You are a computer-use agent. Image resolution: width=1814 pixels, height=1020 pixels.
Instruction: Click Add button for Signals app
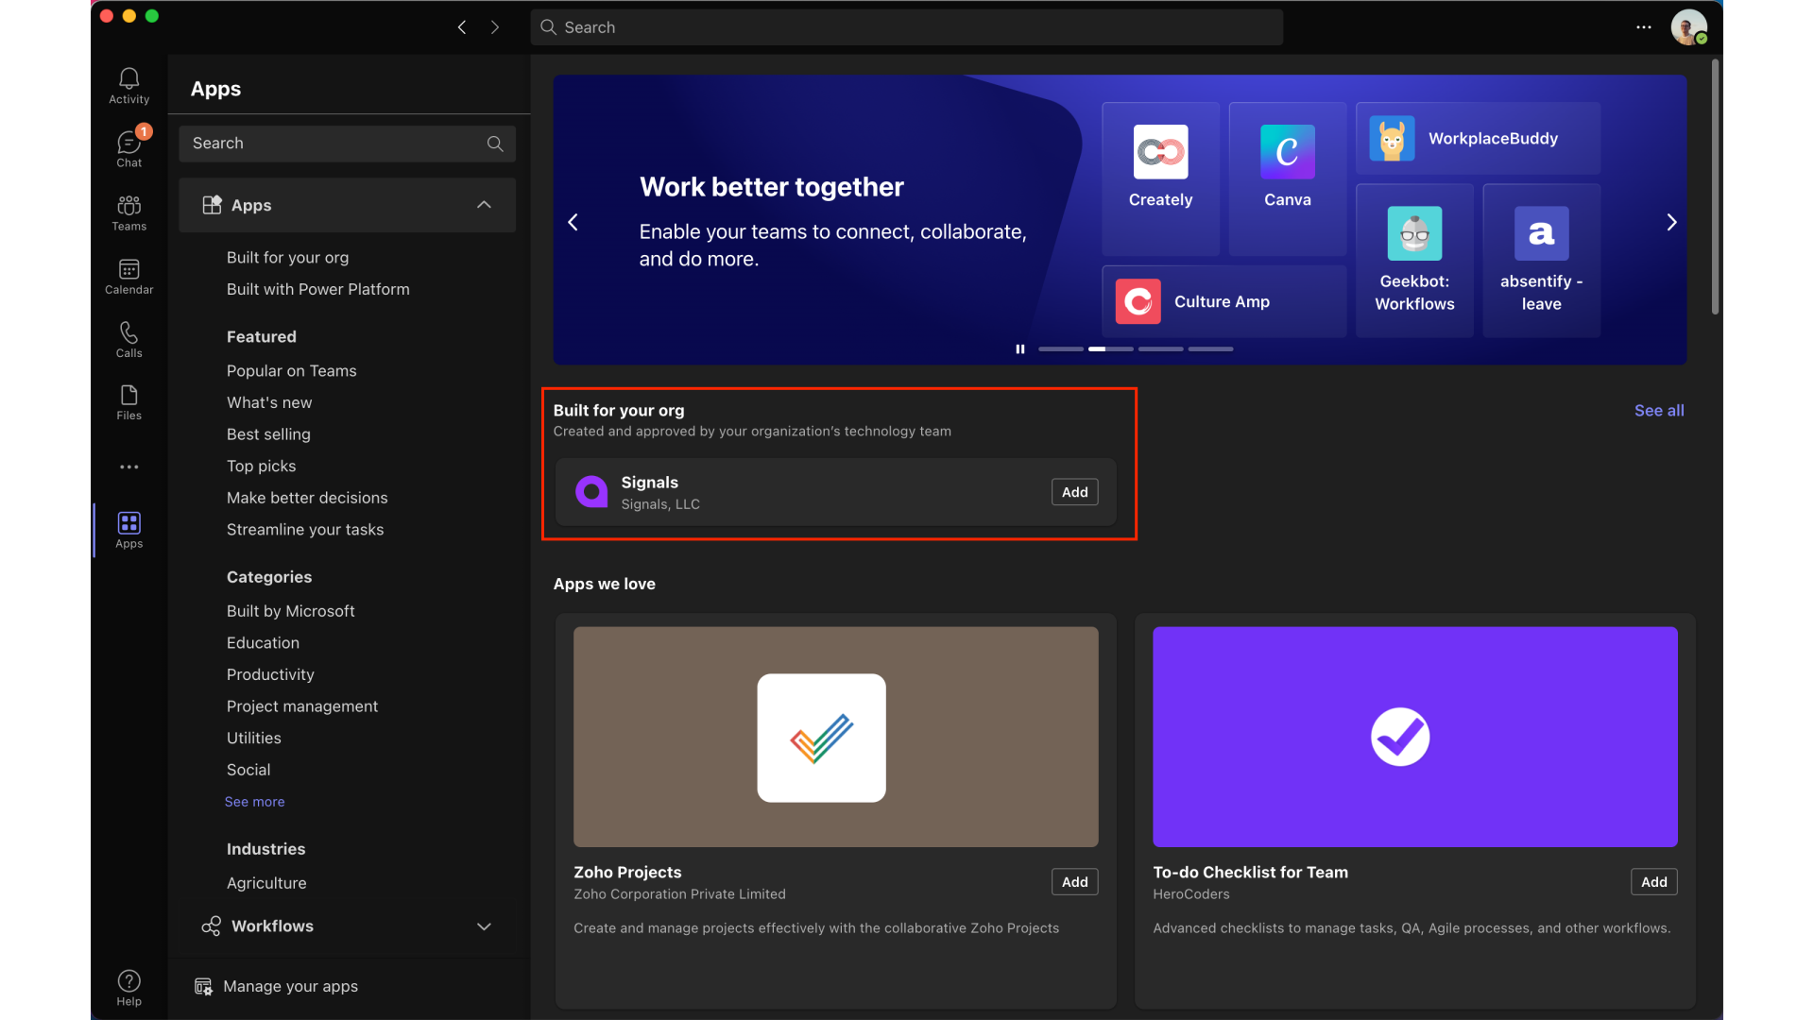coord(1074,491)
